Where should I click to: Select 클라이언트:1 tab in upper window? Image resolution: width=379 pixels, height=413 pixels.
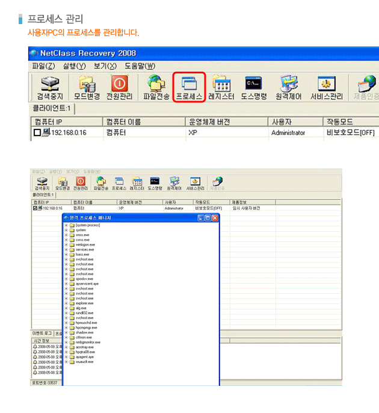(x=52, y=108)
